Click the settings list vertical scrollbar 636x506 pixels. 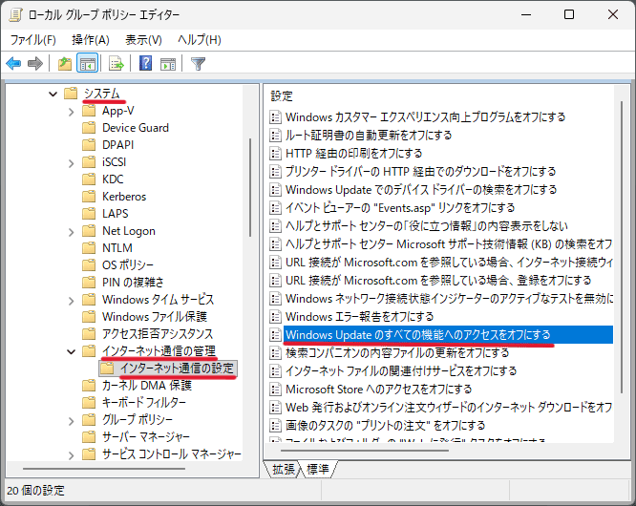[x=622, y=247]
